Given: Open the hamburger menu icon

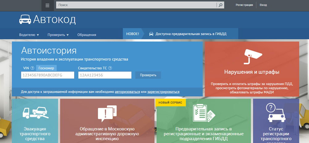Looking at the screenshot, I should (47, 5).
